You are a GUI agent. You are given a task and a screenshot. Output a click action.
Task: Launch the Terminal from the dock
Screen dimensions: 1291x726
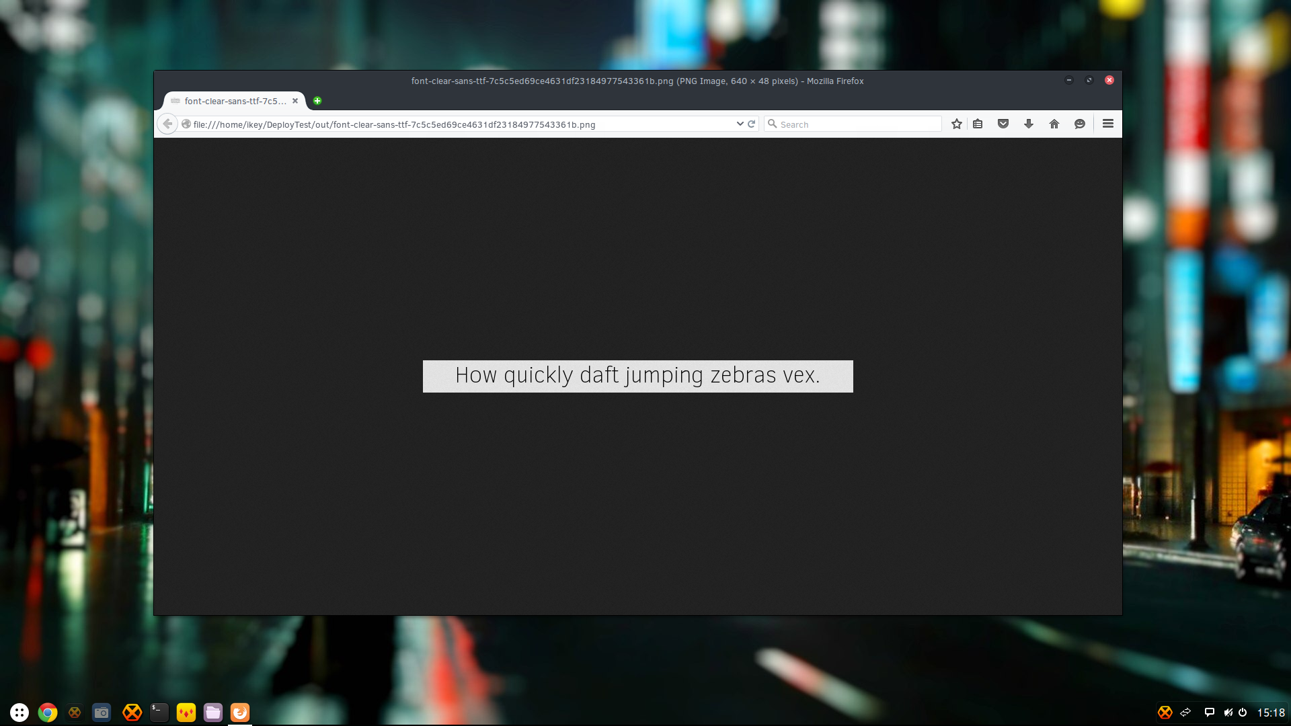coord(159,713)
